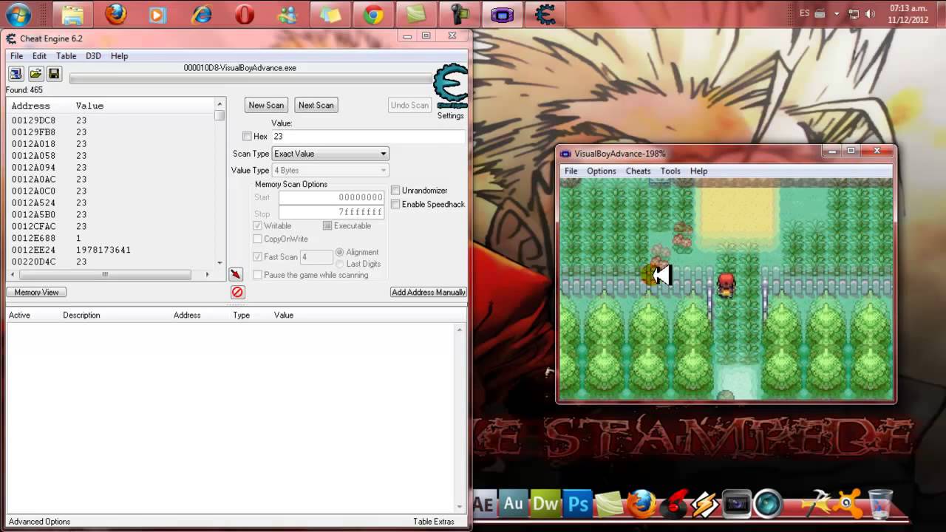
Task: Open Dreamweaver from the dock
Action: (x=546, y=505)
